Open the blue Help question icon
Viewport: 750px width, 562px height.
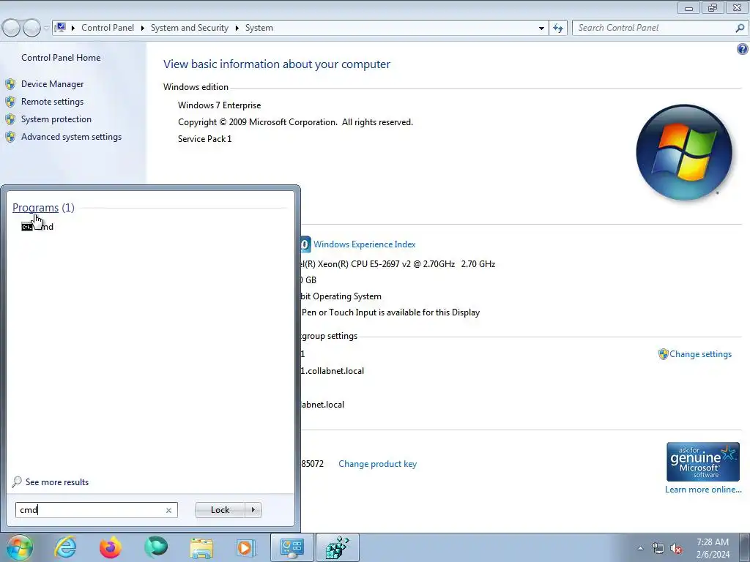click(x=743, y=49)
